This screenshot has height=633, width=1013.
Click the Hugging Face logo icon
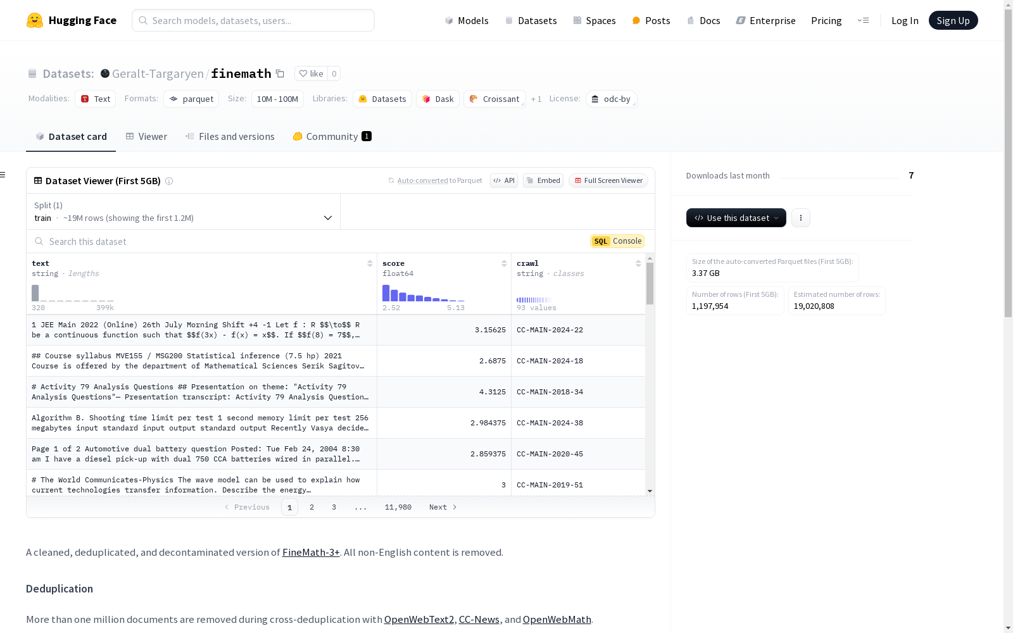(35, 20)
